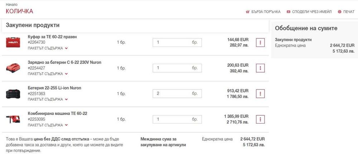The height and width of the screenshot is (154, 358).
Task: Edit quantity field for Куфар за TE 60-22
Action: (177, 43)
